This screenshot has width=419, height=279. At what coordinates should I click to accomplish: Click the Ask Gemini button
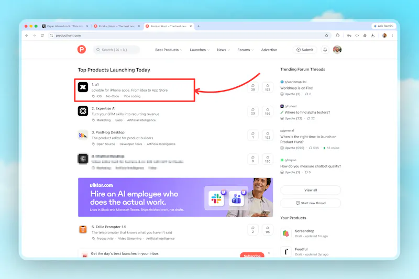[x=383, y=26]
